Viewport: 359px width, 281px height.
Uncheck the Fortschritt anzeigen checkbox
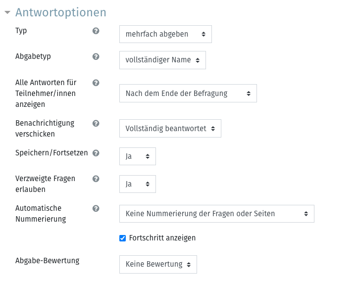point(122,238)
